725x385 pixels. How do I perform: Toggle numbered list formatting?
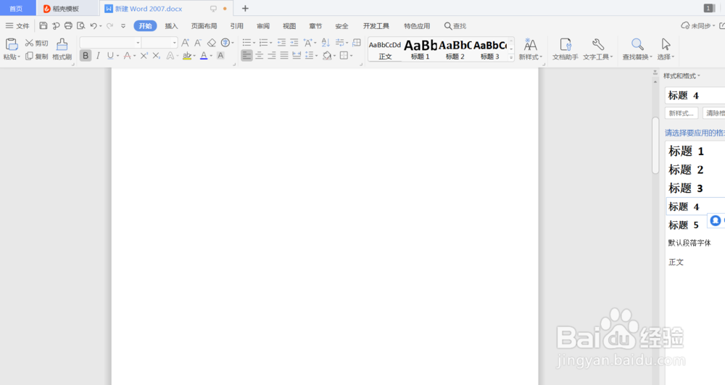pyautogui.click(x=264, y=43)
